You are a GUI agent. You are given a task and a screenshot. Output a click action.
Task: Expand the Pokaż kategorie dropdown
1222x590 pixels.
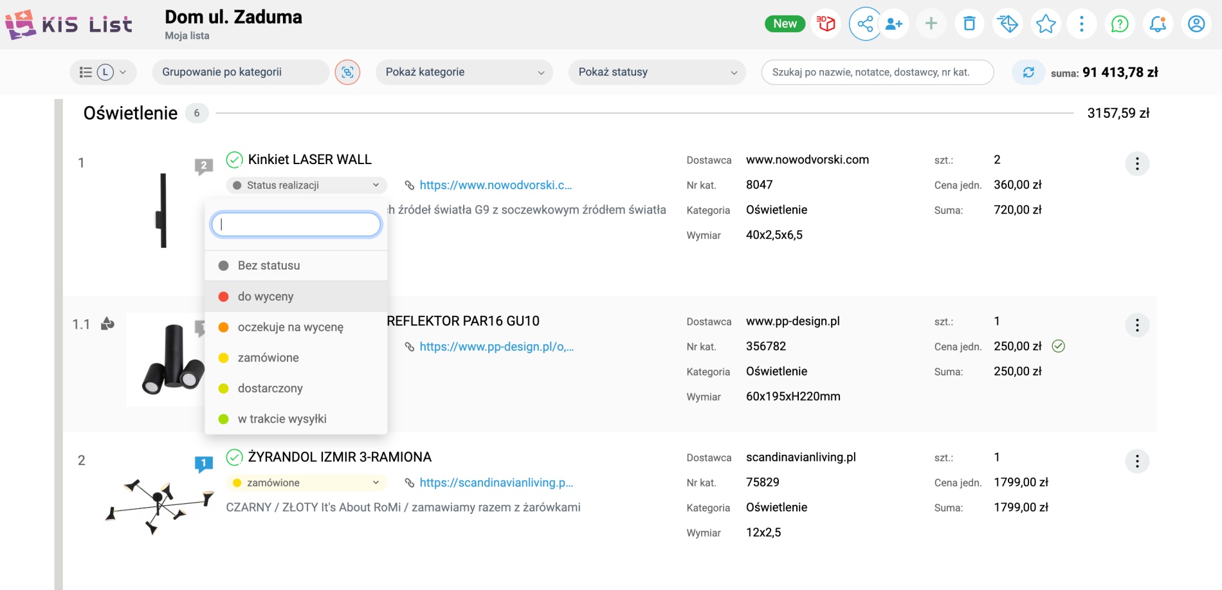[464, 72]
